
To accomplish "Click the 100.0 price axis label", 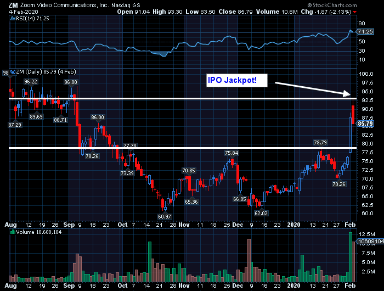I will 366,74.
